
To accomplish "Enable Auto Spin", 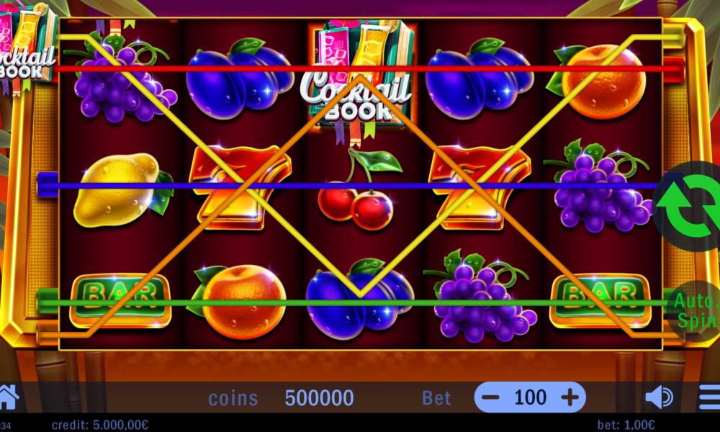I will 694,311.
